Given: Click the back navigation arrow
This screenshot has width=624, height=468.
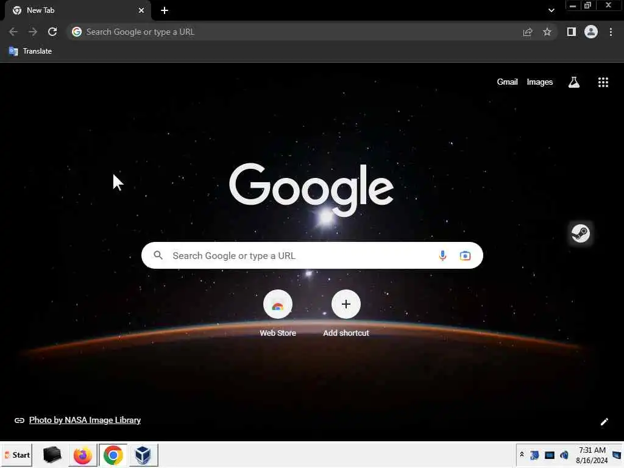Looking at the screenshot, I should point(13,32).
